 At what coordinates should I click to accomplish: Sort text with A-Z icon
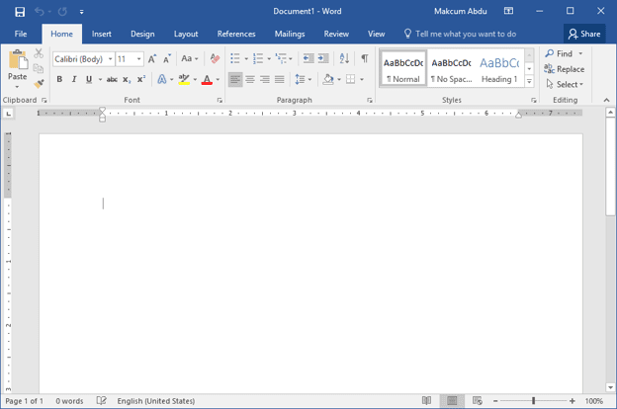click(x=344, y=58)
